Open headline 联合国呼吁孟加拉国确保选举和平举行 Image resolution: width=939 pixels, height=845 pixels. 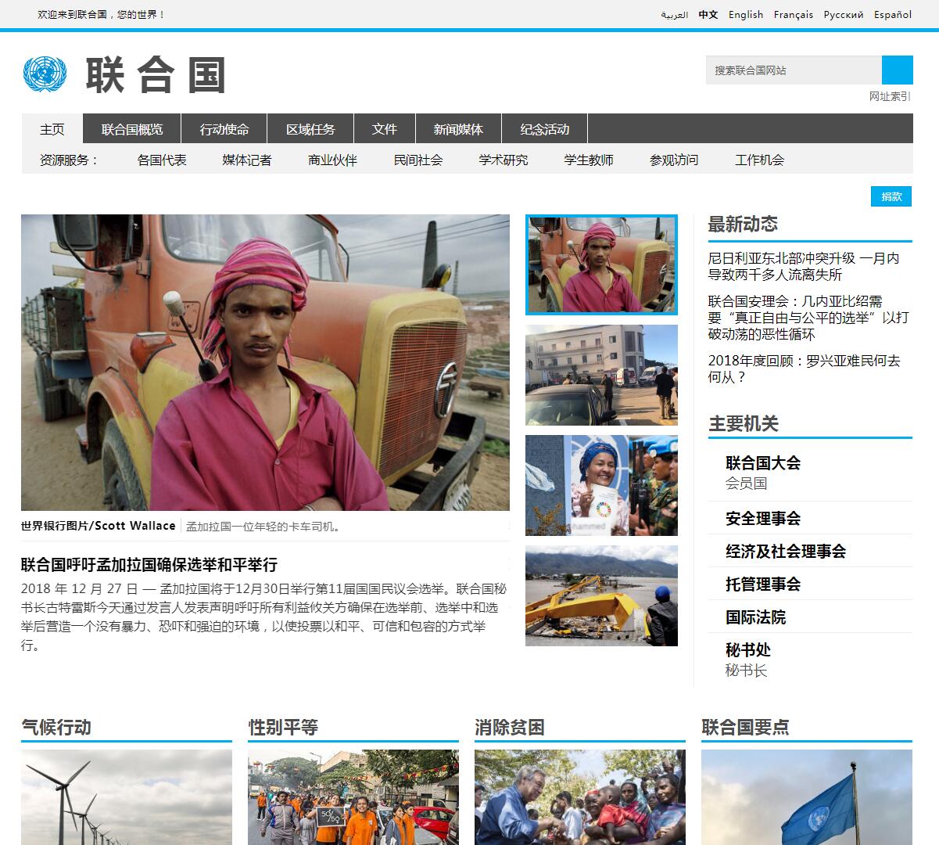point(149,564)
